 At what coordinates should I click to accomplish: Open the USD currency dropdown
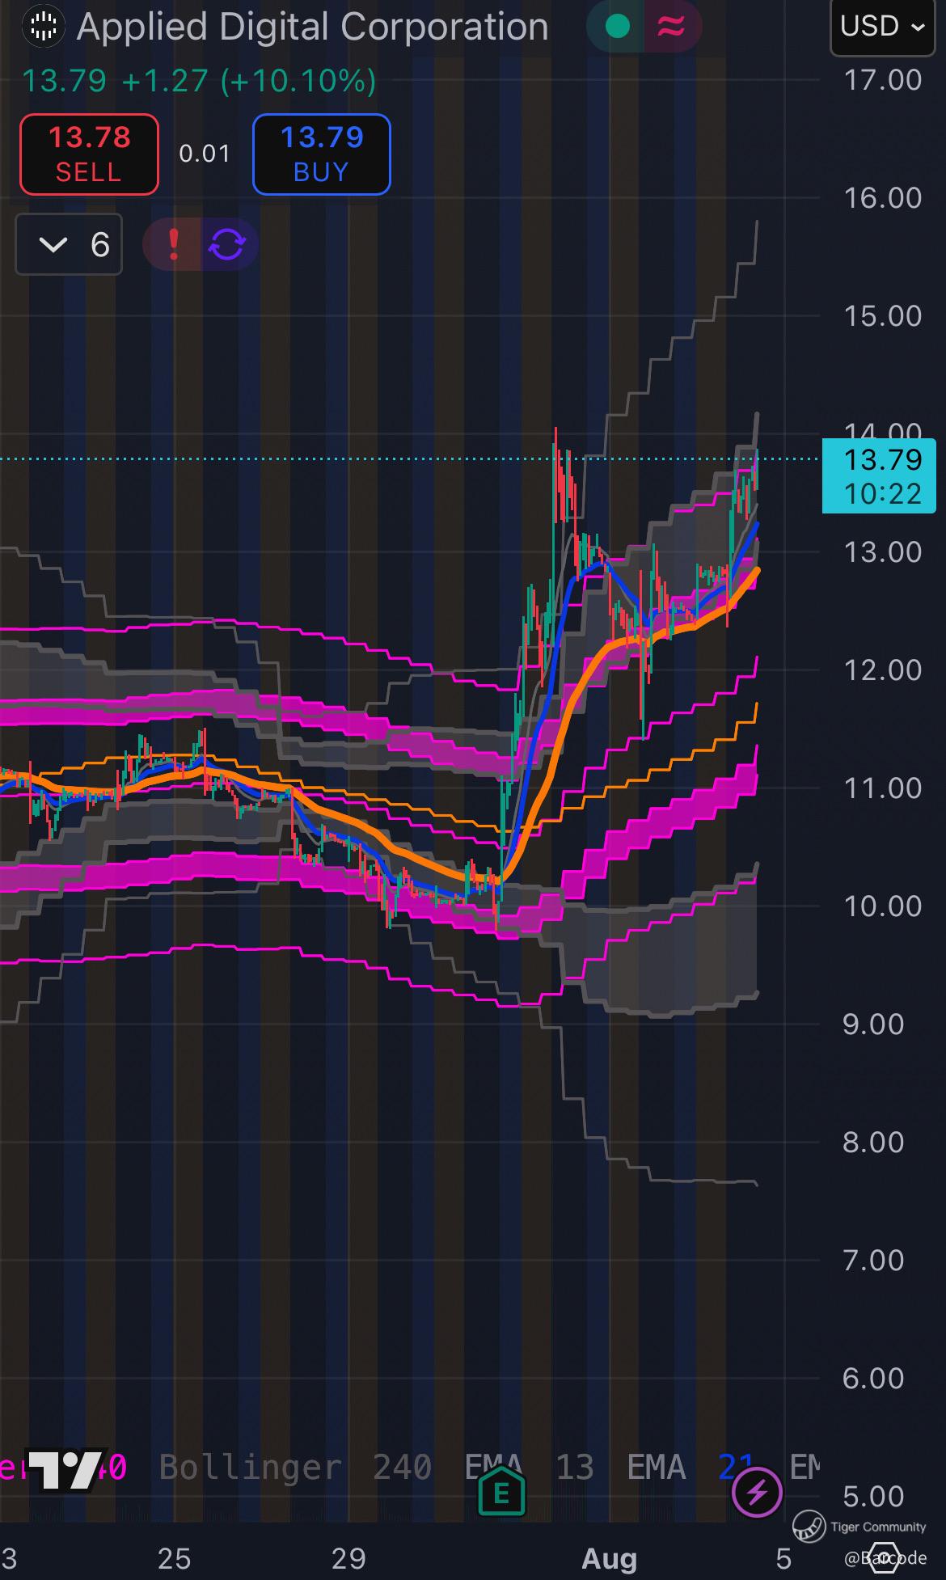click(x=882, y=27)
